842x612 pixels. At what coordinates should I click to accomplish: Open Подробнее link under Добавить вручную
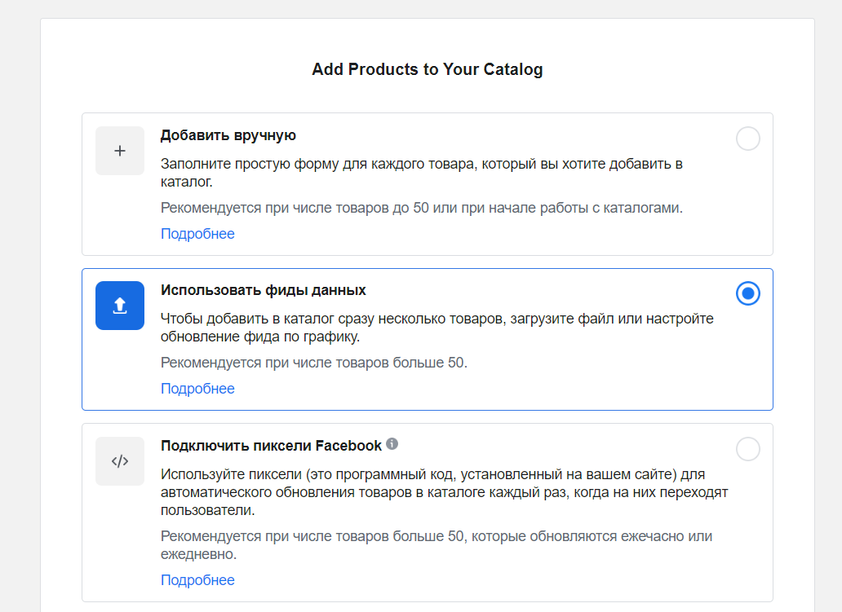(x=197, y=234)
